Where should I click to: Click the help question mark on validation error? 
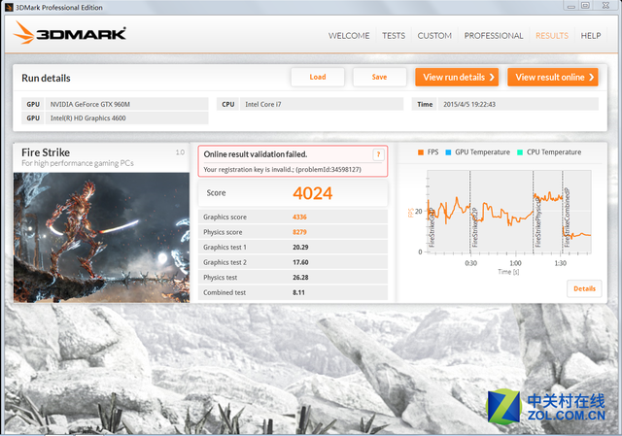click(x=378, y=154)
